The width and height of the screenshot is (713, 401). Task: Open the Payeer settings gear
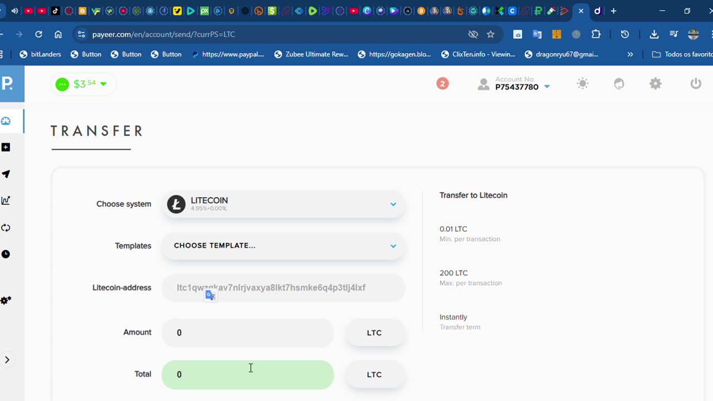tap(656, 84)
